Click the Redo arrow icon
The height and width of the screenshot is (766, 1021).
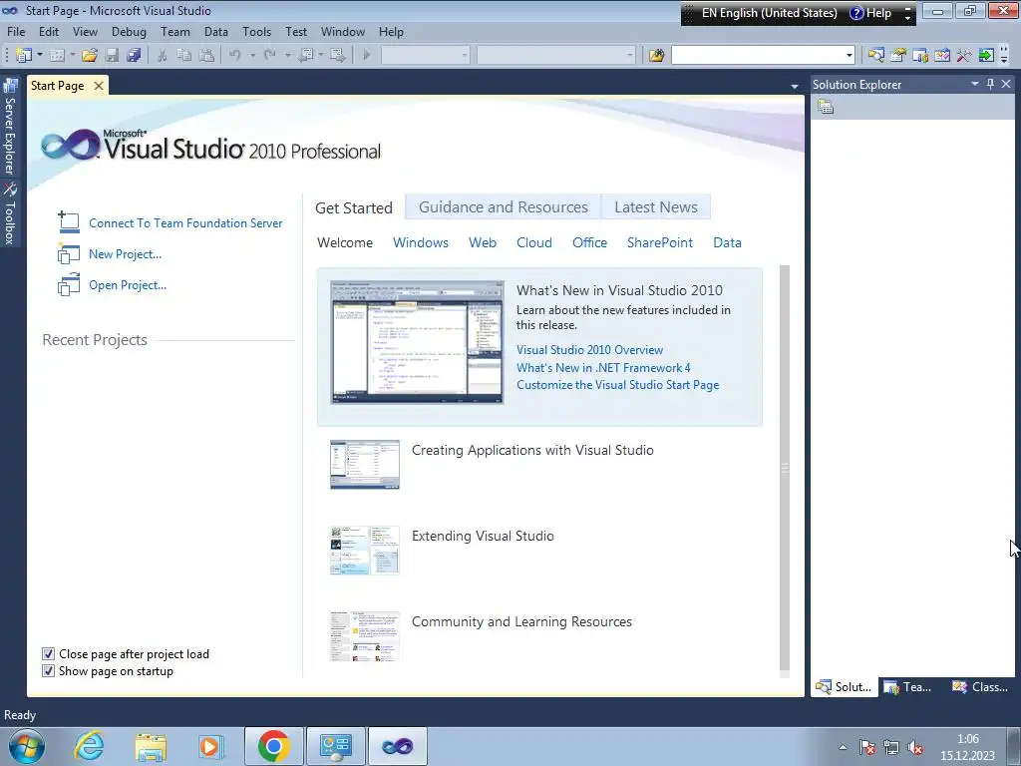click(x=269, y=56)
